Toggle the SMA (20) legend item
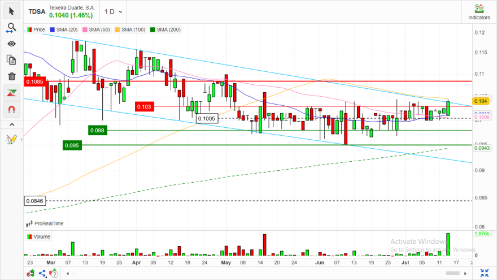Image resolution: width=497 pixels, height=280 pixels. [64, 29]
